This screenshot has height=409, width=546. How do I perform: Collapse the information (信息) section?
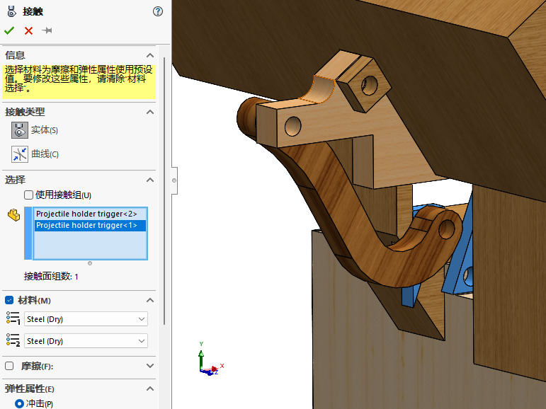click(x=149, y=55)
